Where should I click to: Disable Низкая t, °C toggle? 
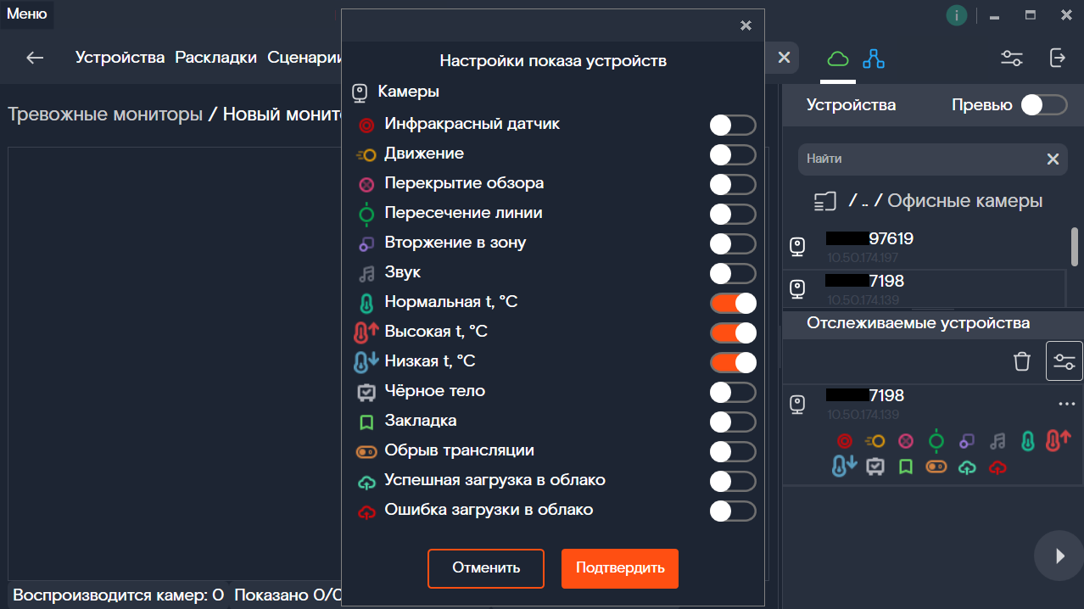[733, 363]
